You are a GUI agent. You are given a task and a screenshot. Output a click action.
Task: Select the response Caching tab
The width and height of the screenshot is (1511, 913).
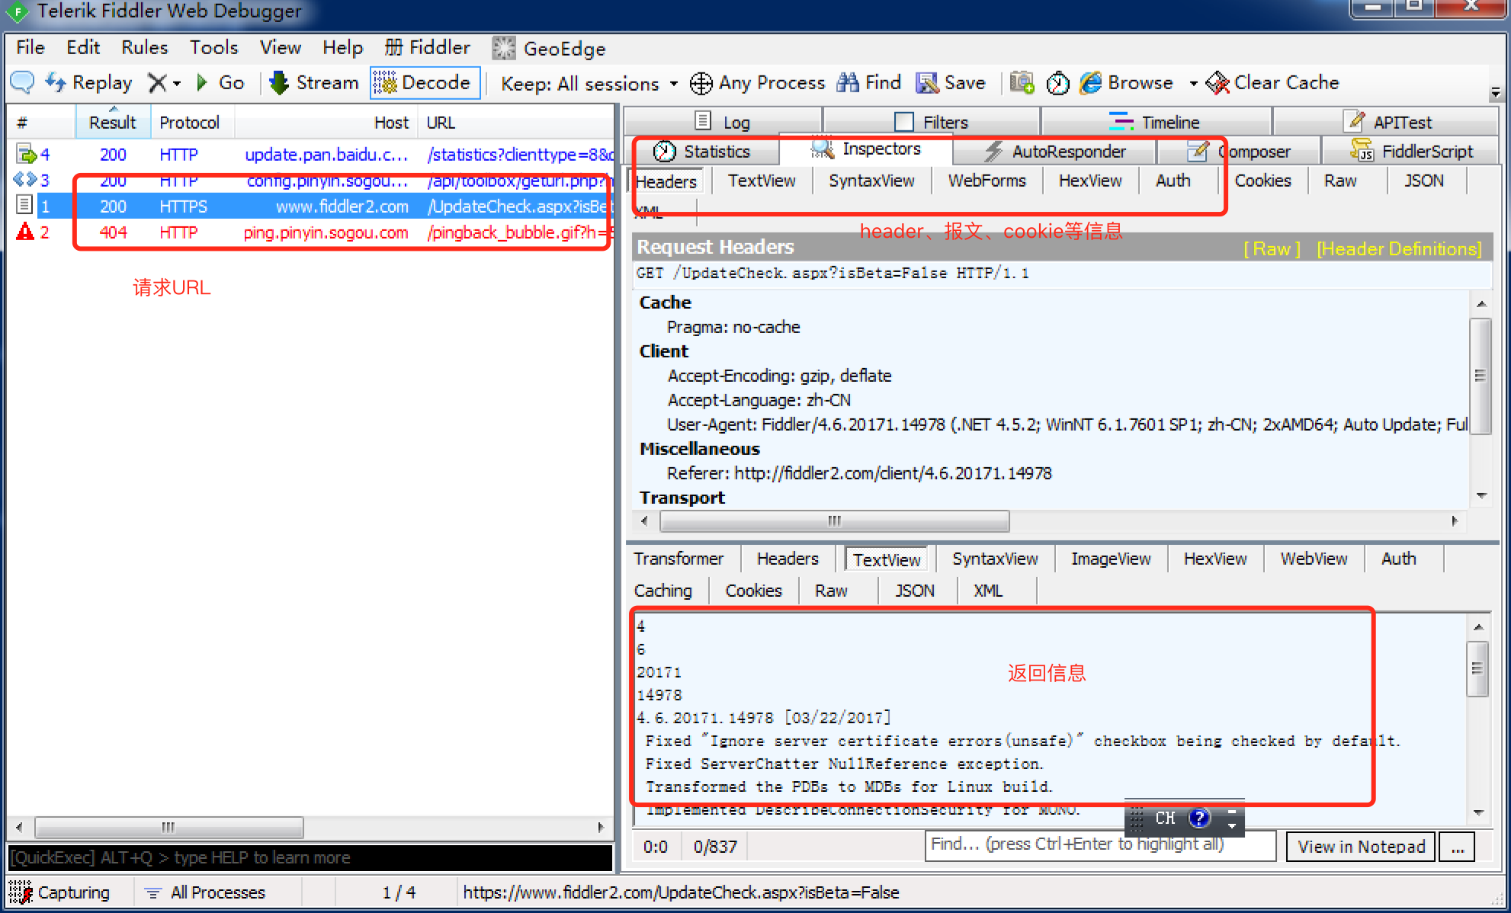tap(663, 591)
